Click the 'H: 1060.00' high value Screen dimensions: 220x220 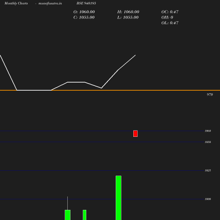128,12
